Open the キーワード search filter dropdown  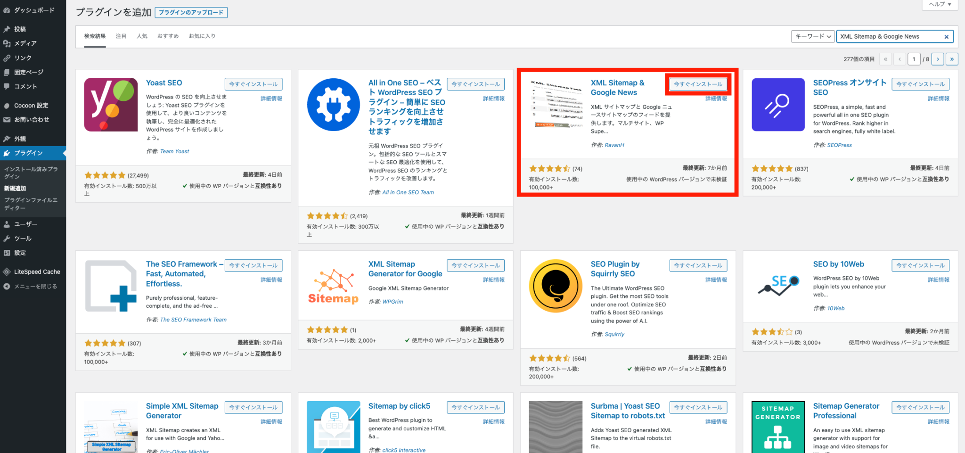812,36
